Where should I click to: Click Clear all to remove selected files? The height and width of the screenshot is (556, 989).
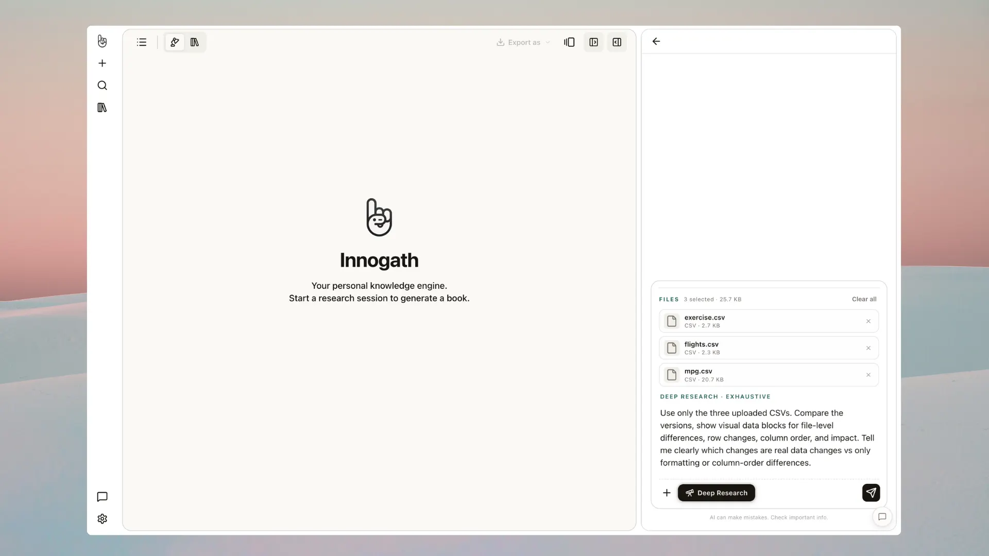864,299
